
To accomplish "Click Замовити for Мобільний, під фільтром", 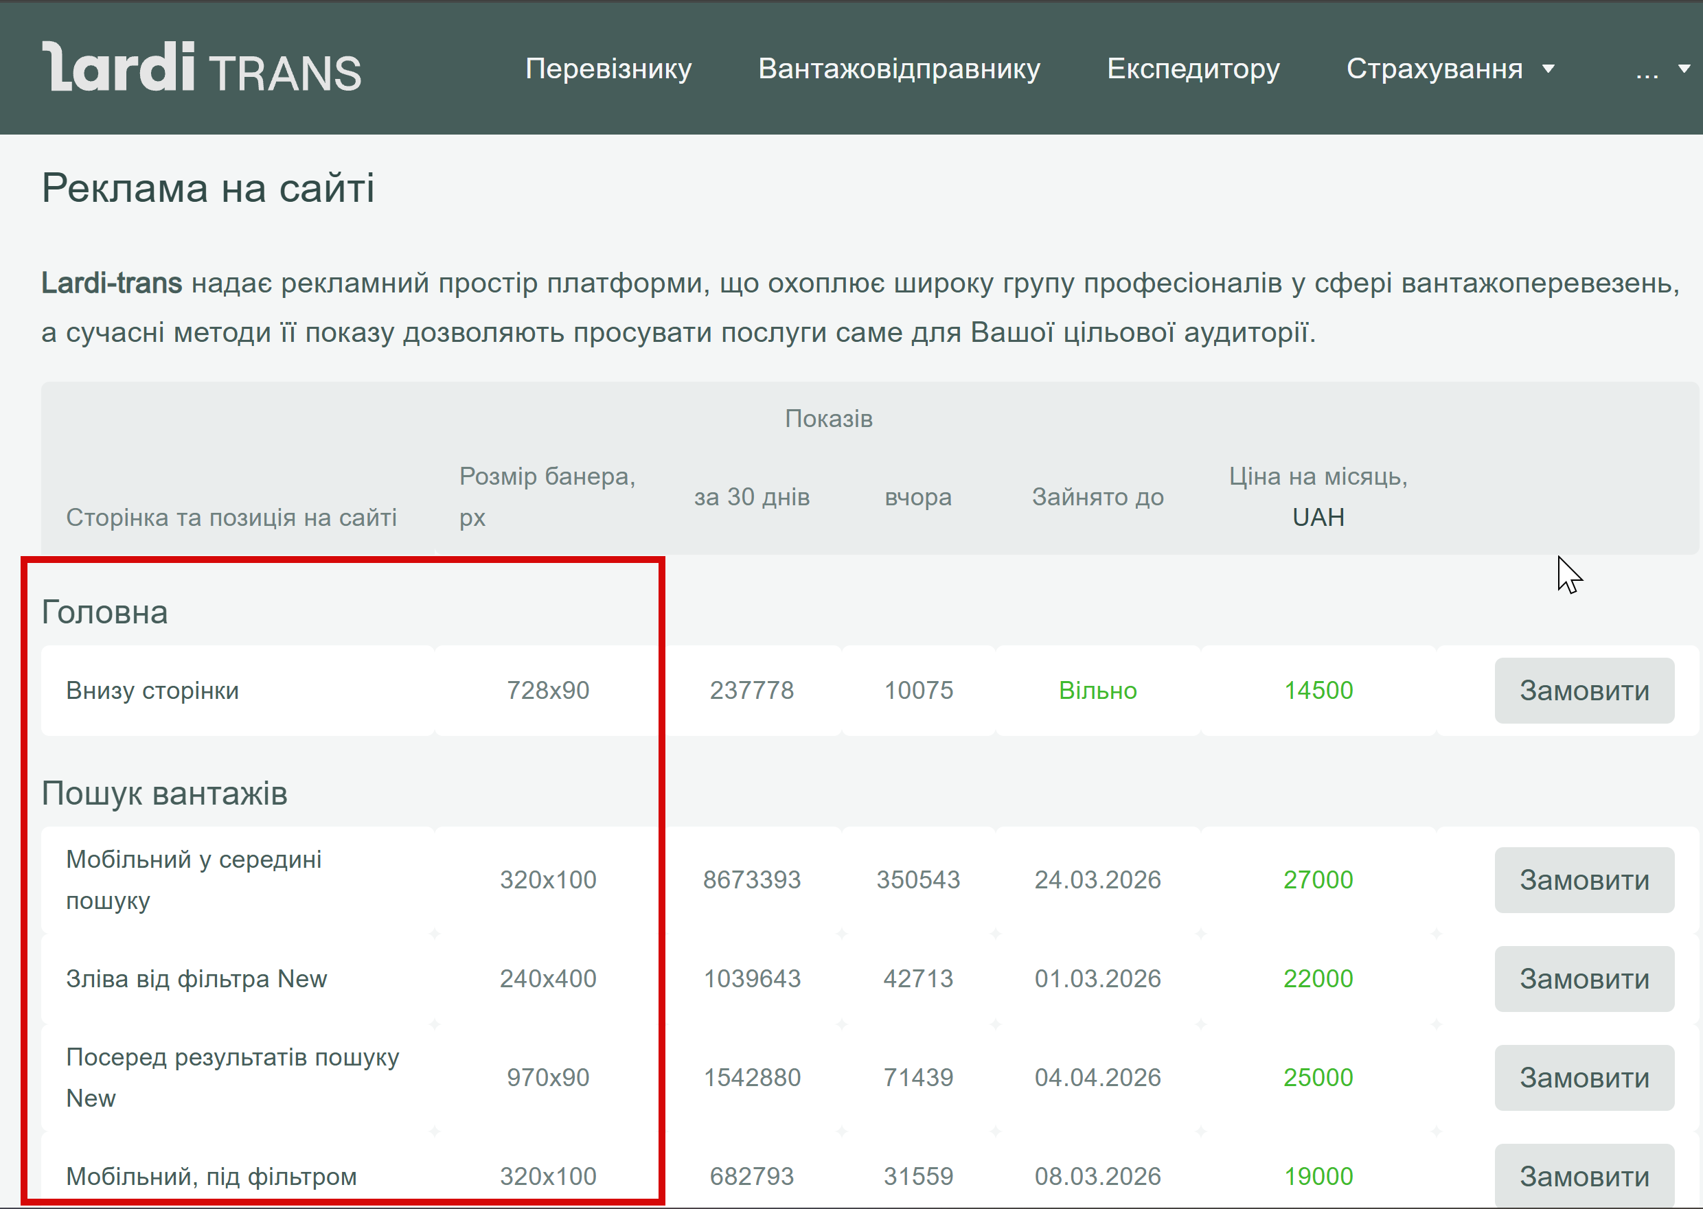I will click(1584, 1176).
